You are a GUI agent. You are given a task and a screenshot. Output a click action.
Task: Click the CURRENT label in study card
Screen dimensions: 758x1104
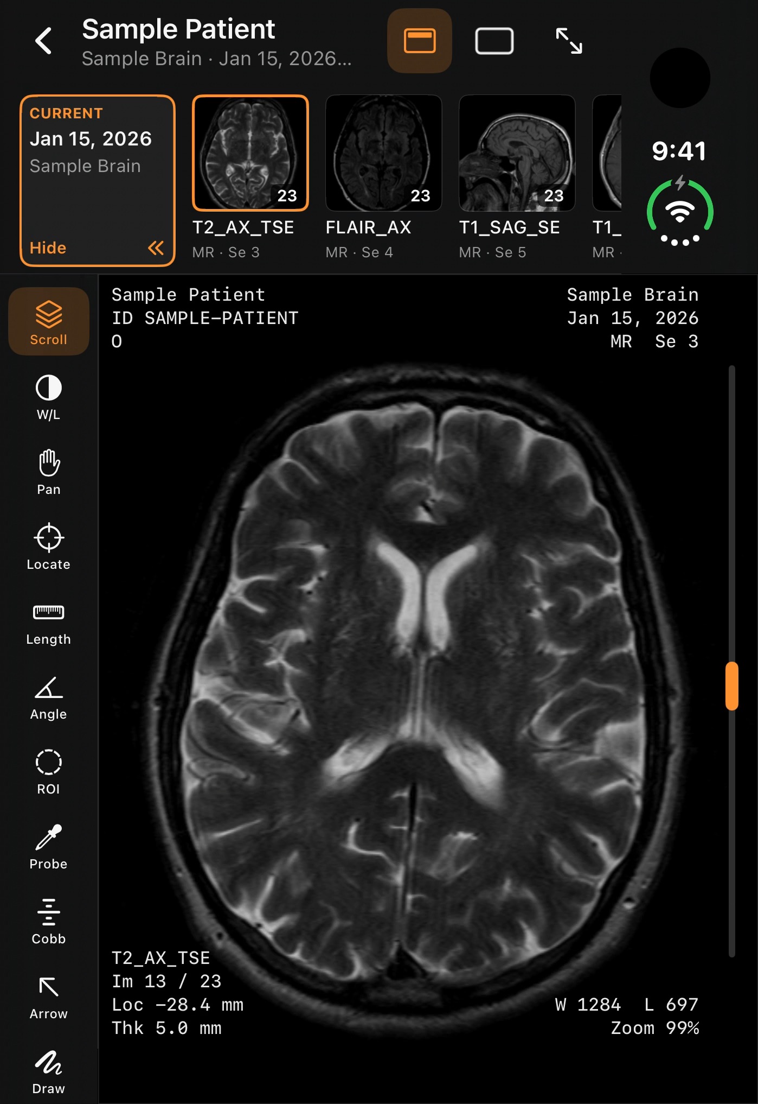pos(66,113)
